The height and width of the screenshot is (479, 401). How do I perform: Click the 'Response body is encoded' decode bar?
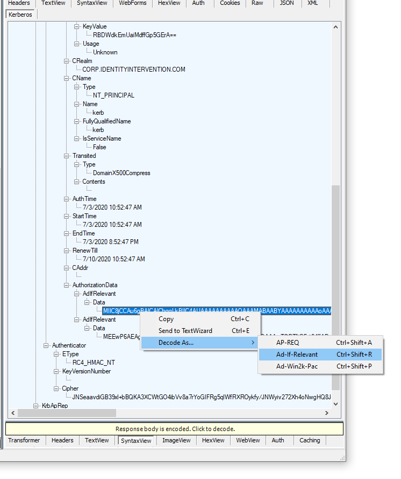(x=175, y=429)
